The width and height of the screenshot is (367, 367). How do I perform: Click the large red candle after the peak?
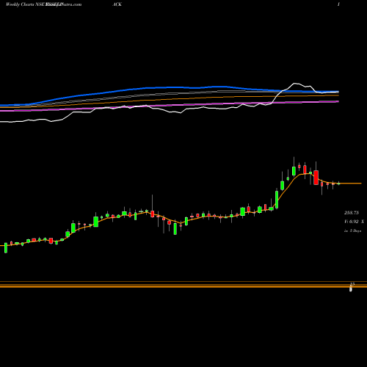pos(316,178)
